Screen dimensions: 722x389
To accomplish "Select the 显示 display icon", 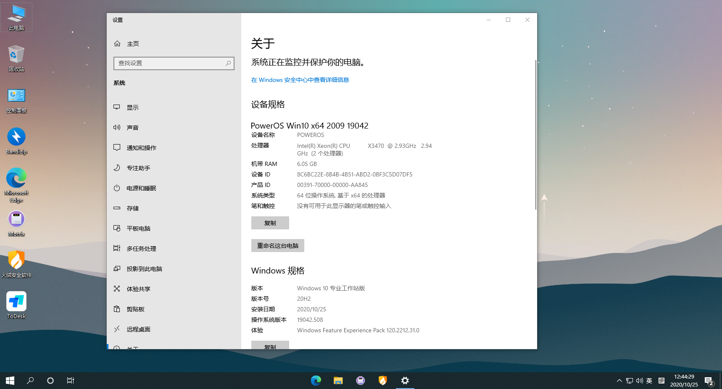I will tap(117, 108).
